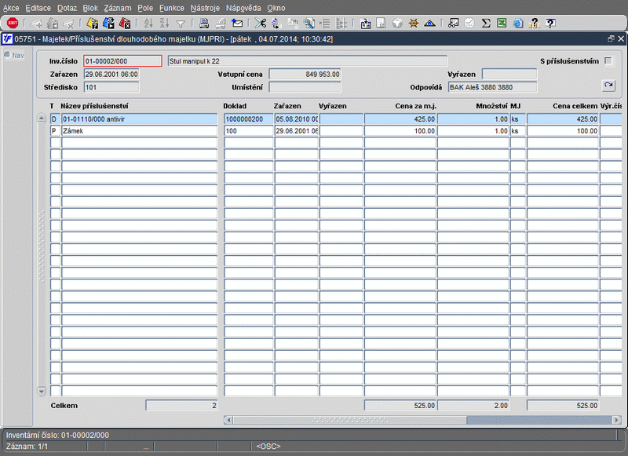
Task: Click the context help question mark icon
Action: pos(551,24)
